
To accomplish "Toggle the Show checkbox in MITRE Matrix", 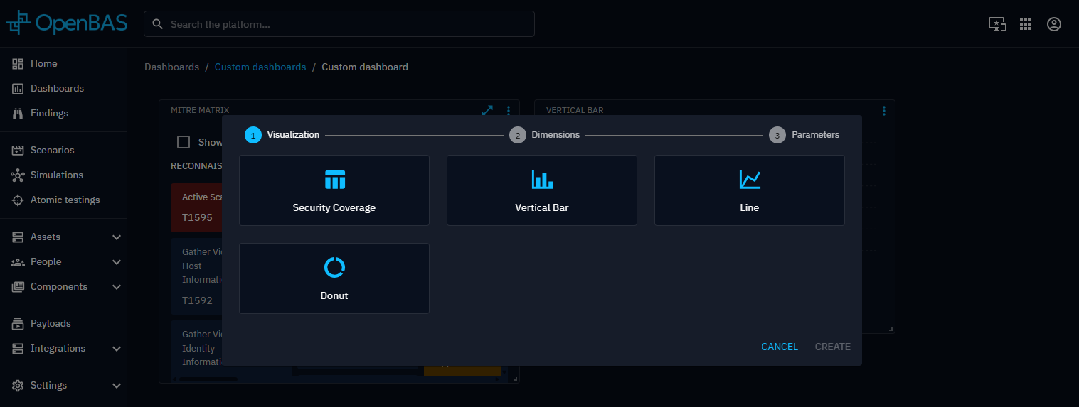I will pos(184,142).
